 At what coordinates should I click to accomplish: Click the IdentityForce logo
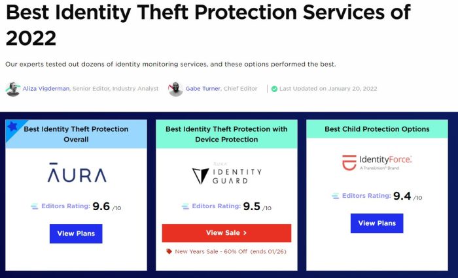pos(376,162)
